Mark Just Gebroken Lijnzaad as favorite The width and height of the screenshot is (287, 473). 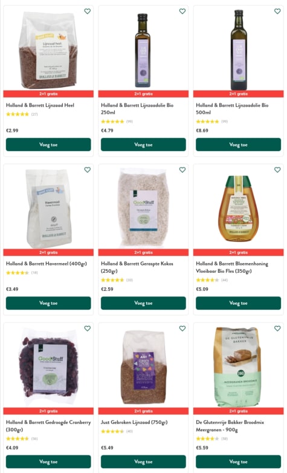point(182,328)
